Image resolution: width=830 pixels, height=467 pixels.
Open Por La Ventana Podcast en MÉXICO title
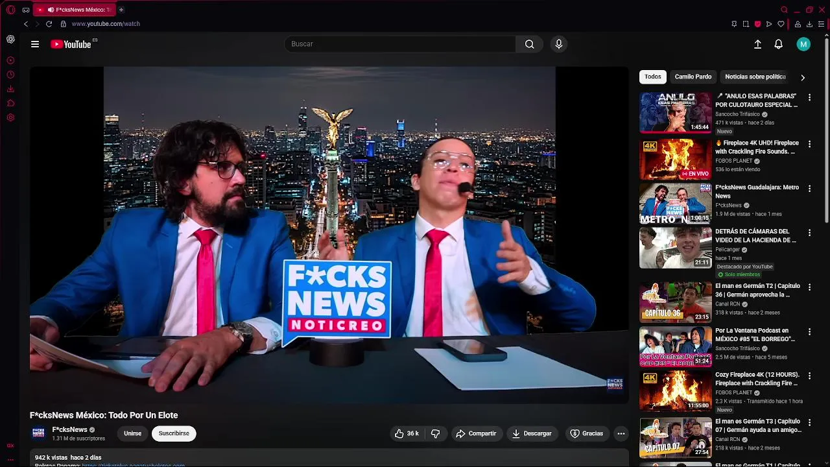755,335
